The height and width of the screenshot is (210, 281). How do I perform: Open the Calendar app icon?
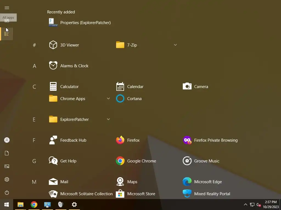click(120, 86)
